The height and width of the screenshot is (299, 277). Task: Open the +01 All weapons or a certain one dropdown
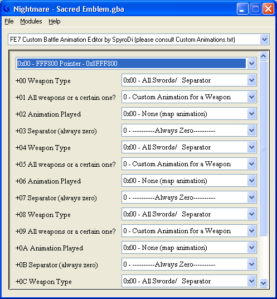[x=251, y=97]
